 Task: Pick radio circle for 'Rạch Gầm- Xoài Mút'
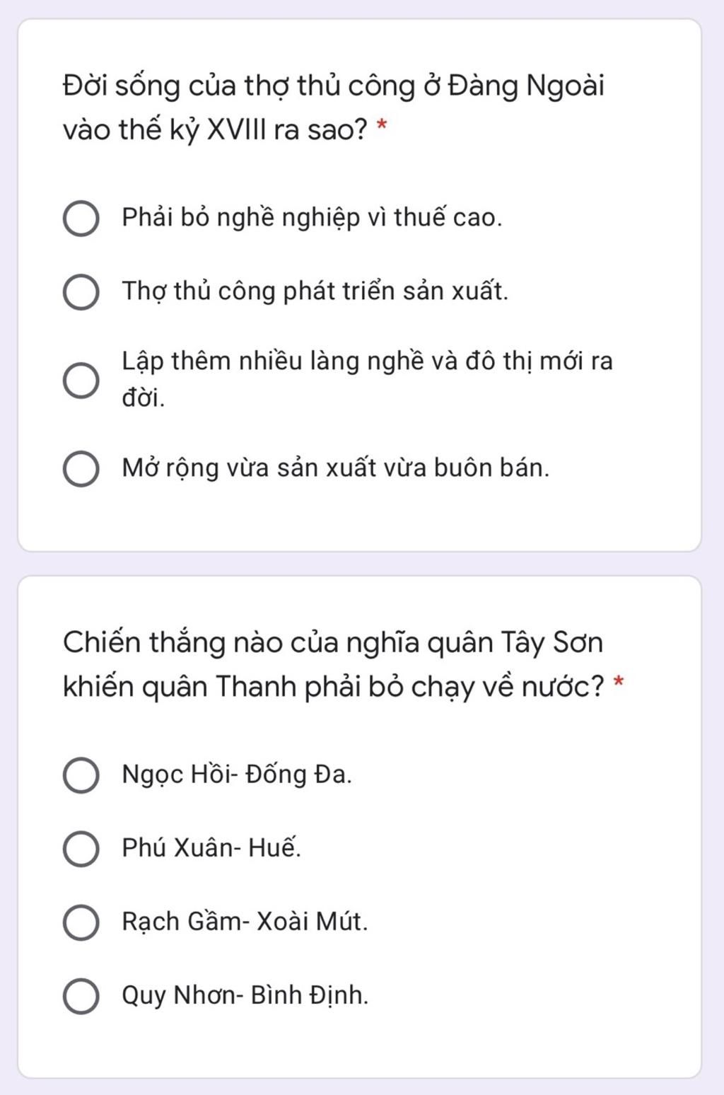tap(81, 922)
